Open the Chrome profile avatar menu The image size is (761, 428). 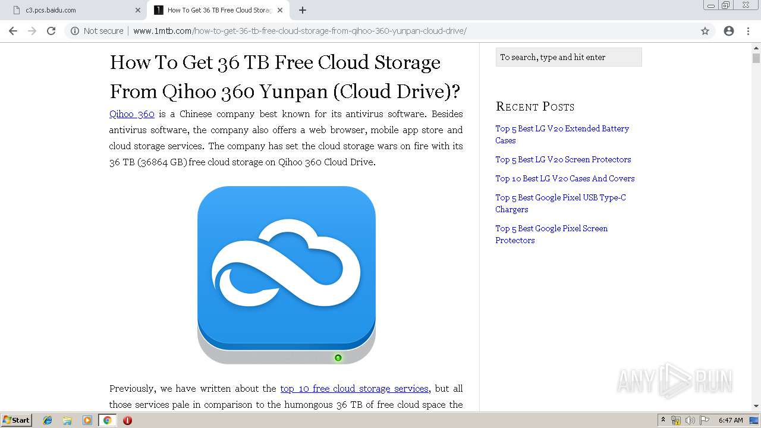pyautogui.click(x=729, y=31)
